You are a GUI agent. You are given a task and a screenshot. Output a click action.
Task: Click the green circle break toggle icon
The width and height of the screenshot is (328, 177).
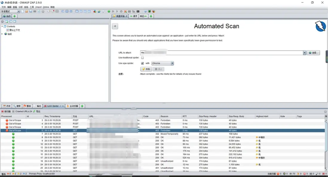pos(109,11)
